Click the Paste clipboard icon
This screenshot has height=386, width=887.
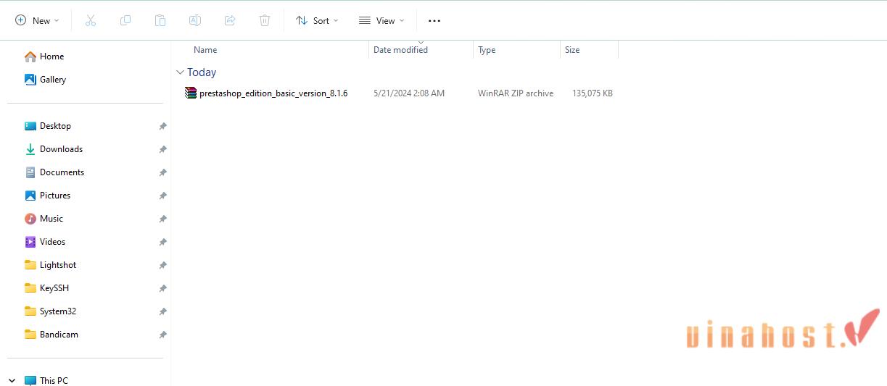(x=160, y=21)
